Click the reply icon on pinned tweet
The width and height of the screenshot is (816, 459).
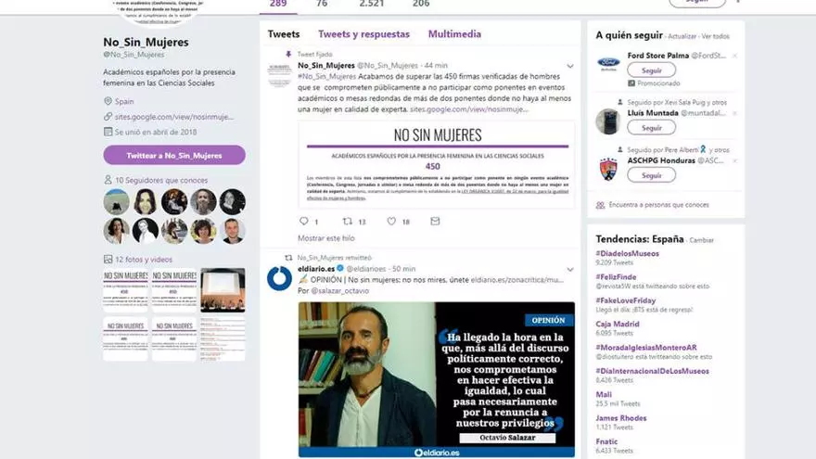tap(303, 222)
